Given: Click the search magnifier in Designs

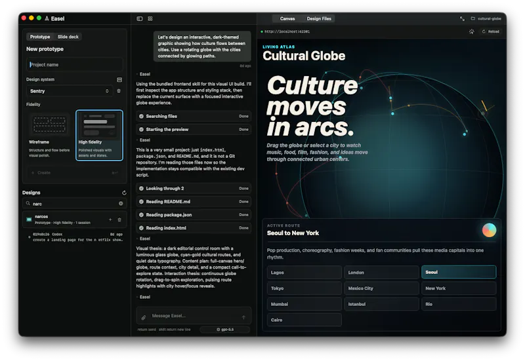Looking at the screenshot, I should tap(28, 203).
